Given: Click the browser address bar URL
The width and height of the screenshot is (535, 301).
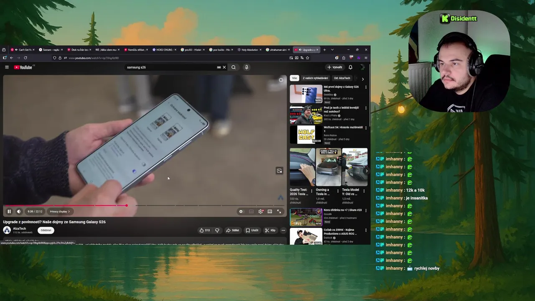Looking at the screenshot, I should (94, 58).
